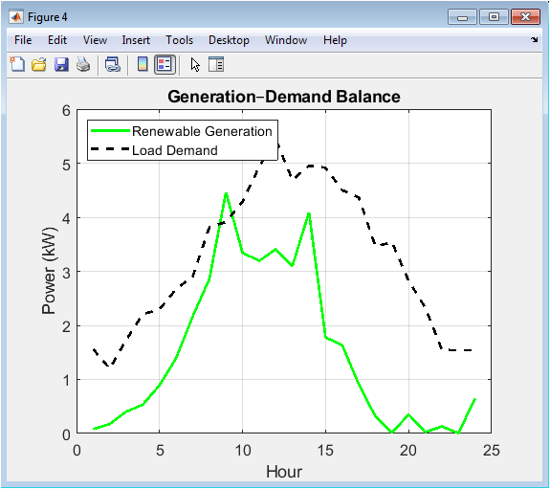Image resolution: width=550 pixels, height=489 pixels.
Task: Select the Load Demand legend entry
Action: pos(175,150)
